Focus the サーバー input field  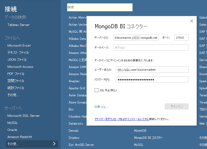pos(136,38)
